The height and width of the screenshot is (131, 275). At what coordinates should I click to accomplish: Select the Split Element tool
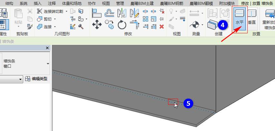pyautogui.click(x=146, y=12)
